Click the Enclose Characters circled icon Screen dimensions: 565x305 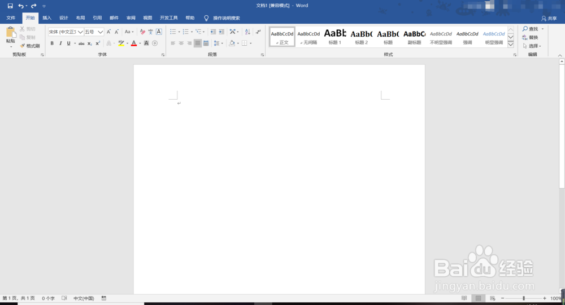tap(155, 43)
